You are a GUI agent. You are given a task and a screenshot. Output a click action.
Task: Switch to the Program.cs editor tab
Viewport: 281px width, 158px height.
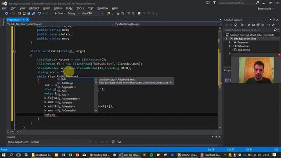[14, 20]
